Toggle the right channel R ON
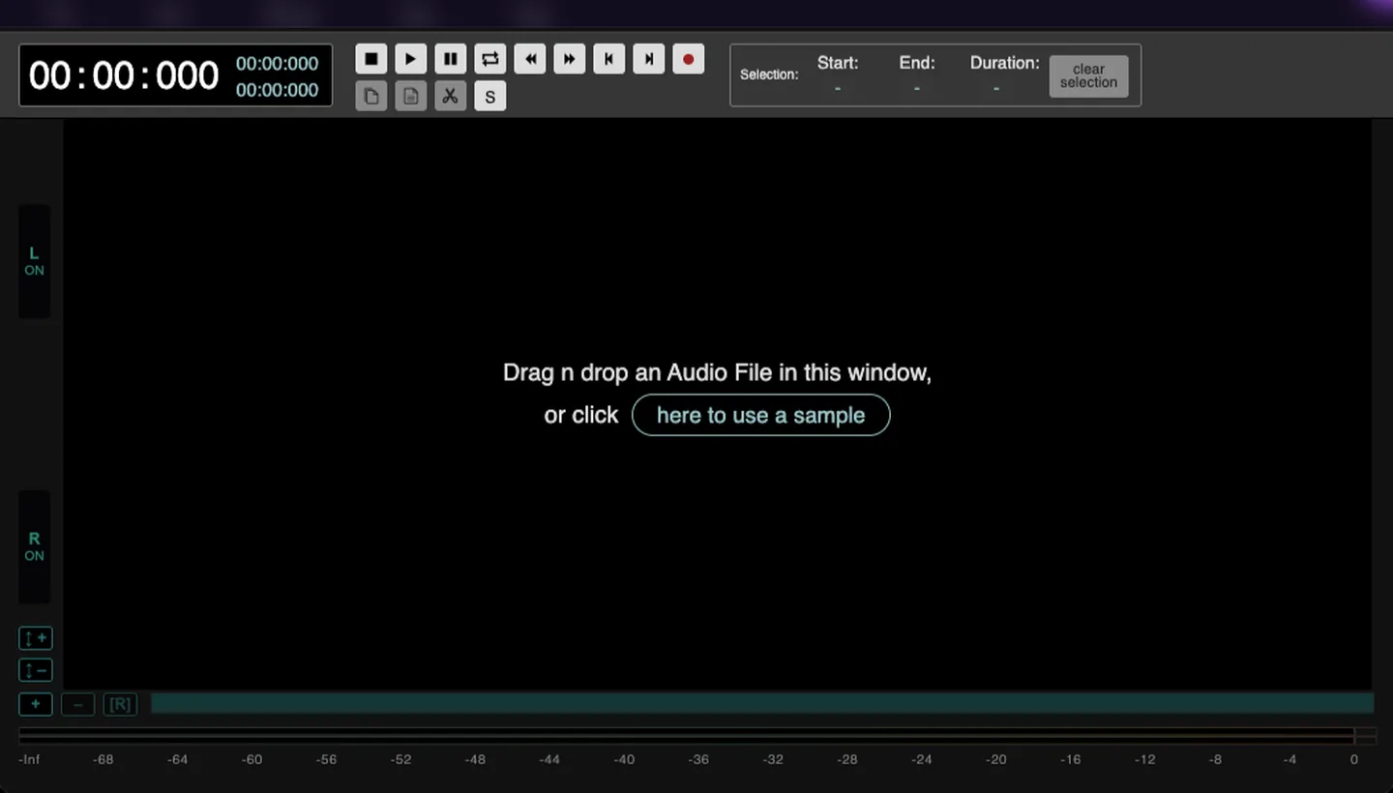Image resolution: width=1393 pixels, height=793 pixels. click(34, 546)
